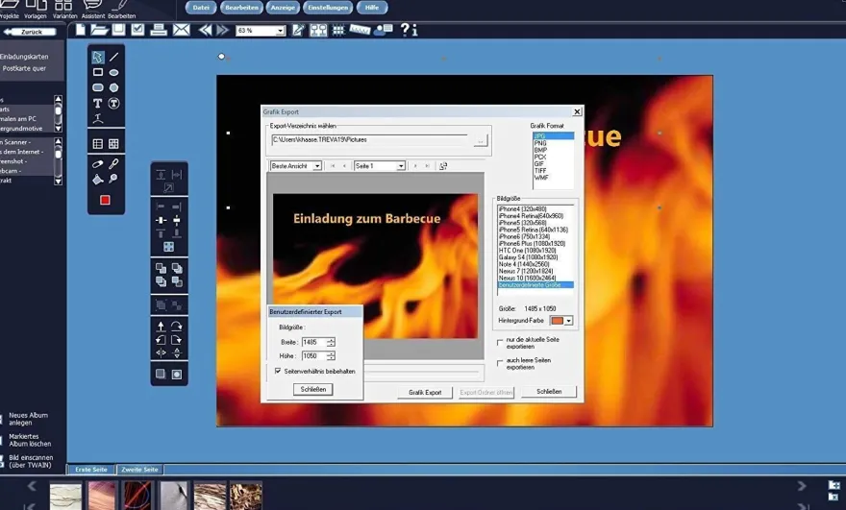Screen dimensions: 846x510
Task: Toggle the grid icon in toolbar
Action: pyautogui.click(x=338, y=30)
